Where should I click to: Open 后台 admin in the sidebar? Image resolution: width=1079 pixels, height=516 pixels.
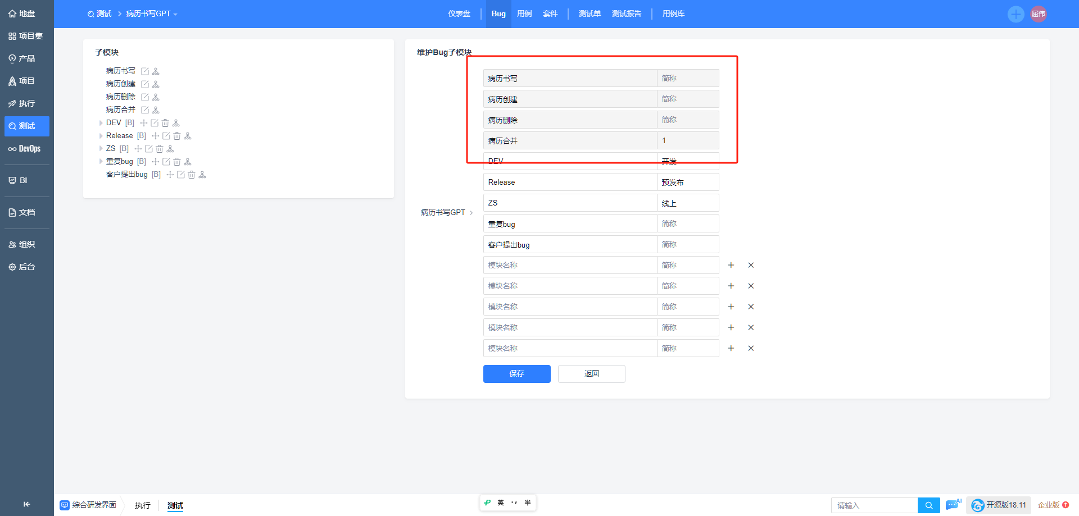(27, 267)
